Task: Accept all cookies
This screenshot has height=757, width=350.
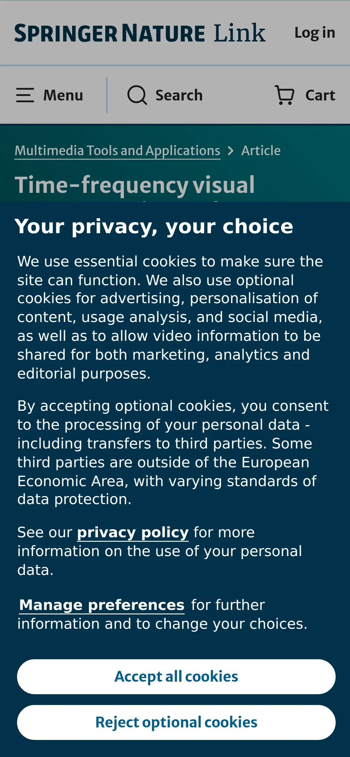Action: tap(176, 677)
